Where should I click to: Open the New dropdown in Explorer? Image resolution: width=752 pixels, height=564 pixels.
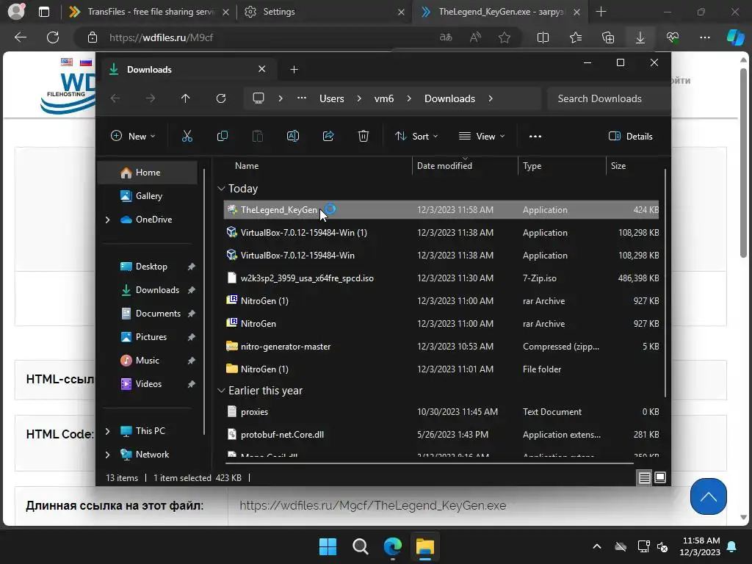(x=133, y=136)
